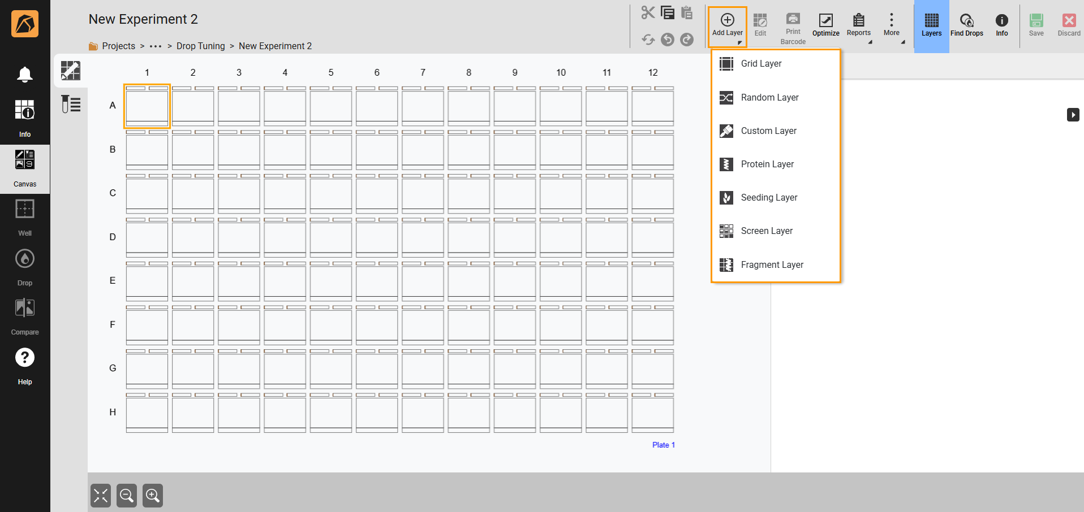Expand the collapsed right side panel

pyautogui.click(x=1073, y=115)
